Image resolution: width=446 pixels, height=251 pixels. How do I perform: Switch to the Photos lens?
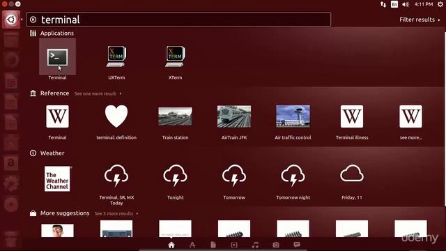pyautogui.click(x=276, y=245)
